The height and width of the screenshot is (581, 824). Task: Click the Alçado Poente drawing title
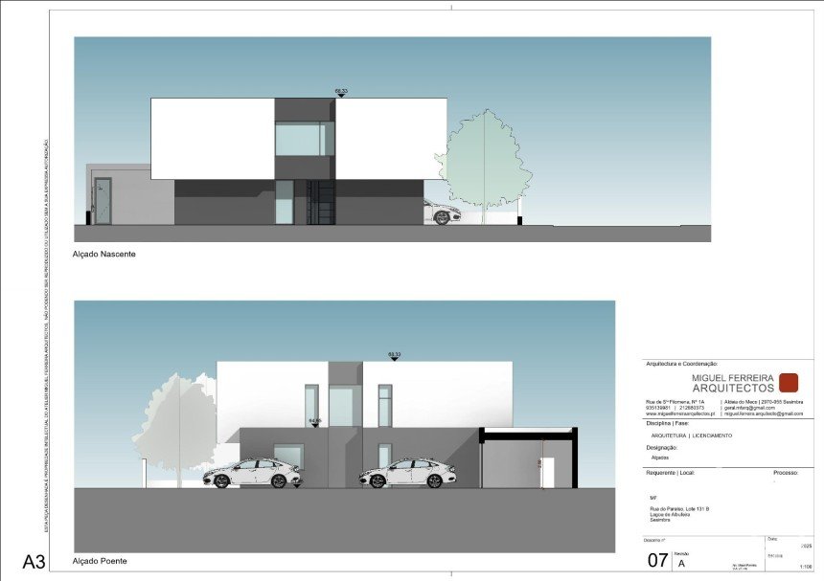tap(100, 561)
